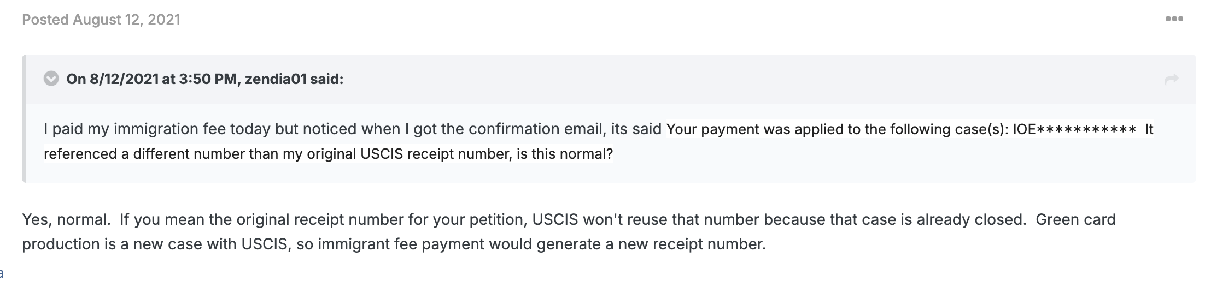This screenshot has height=287, width=1205.
Task: Click "immigrant fee payment" in the reply
Action: (401, 244)
